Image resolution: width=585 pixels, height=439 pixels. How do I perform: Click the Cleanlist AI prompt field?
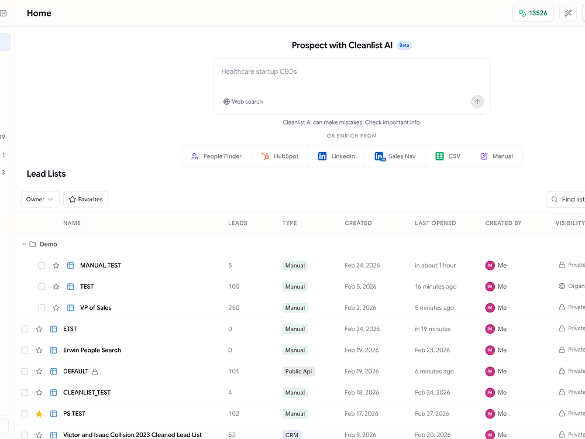[x=351, y=76]
